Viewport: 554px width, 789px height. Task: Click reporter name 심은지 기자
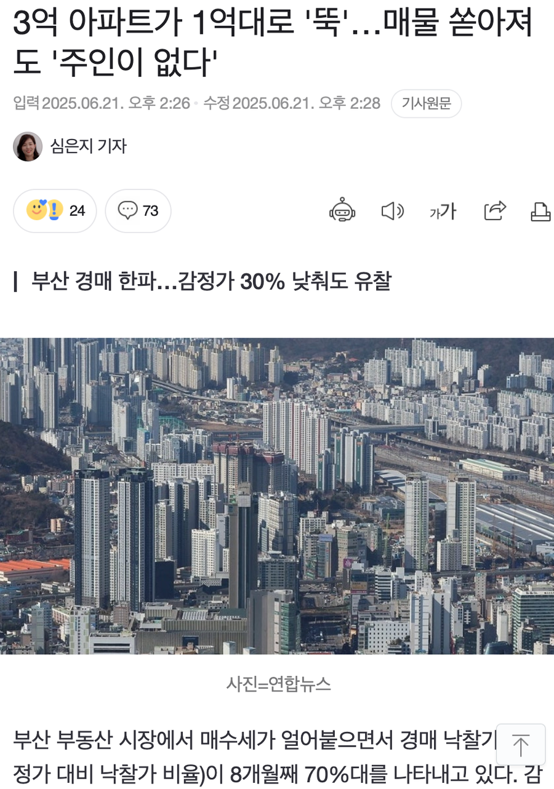(88, 146)
